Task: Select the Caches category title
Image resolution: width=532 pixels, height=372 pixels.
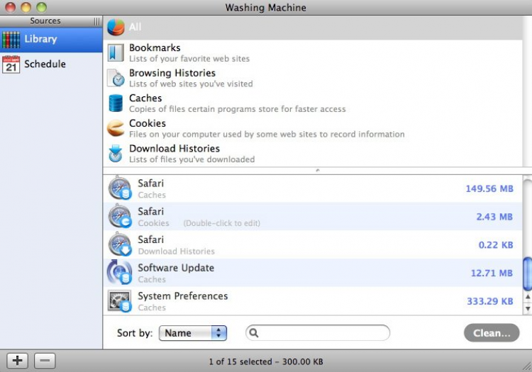Action: 145,98
